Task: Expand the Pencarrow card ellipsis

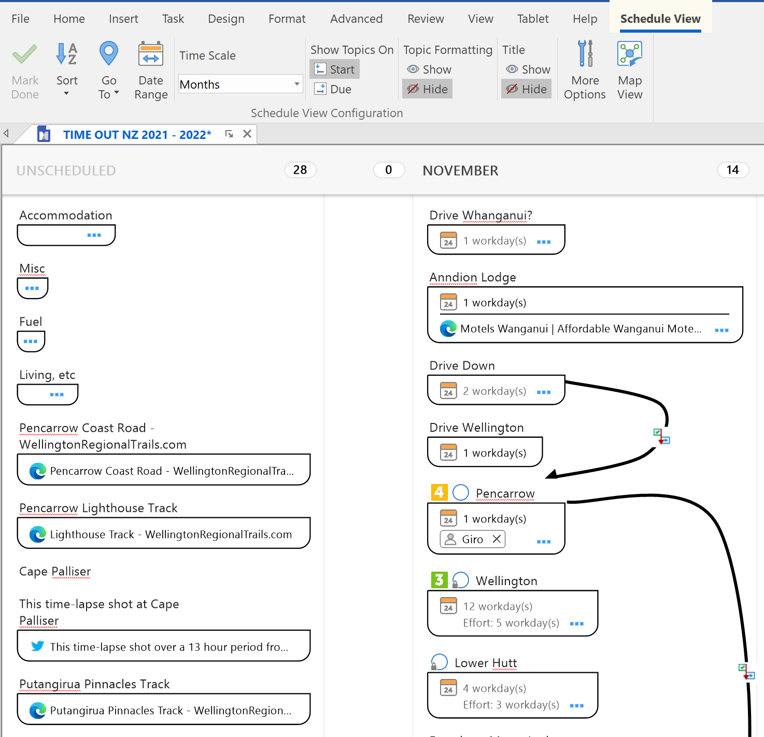Action: (544, 542)
